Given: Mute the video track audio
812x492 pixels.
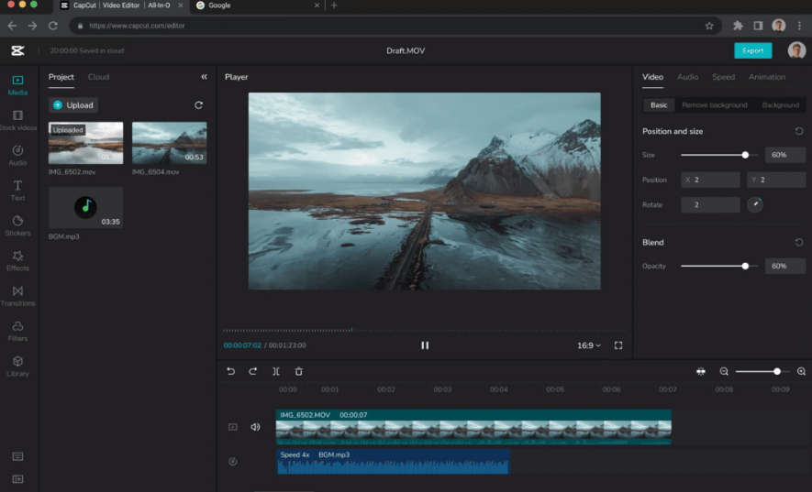Looking at the screenshot, I should pos(255,427).
